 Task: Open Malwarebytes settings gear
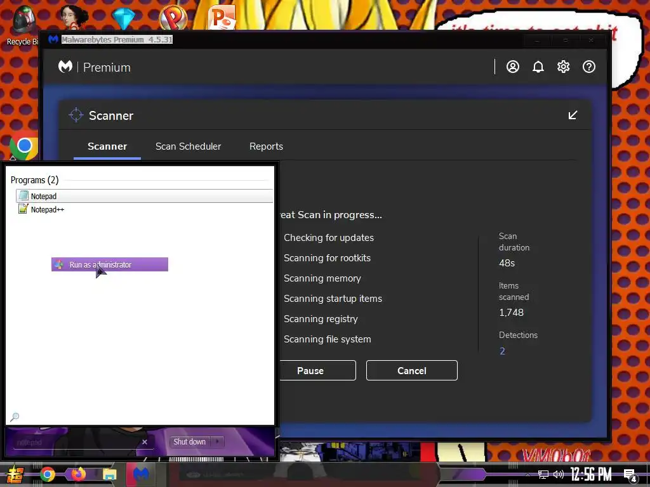coord(563,67)
